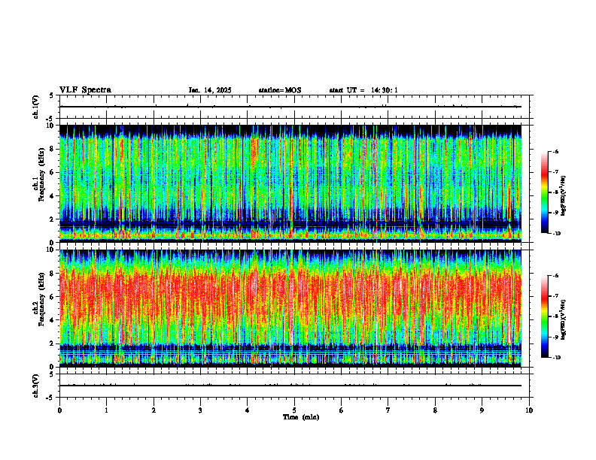This screenshot has height=460, width=596.
Task: Click the log(PSD) unit label beside the ch.1 colorbar
Action: point(564,196)
